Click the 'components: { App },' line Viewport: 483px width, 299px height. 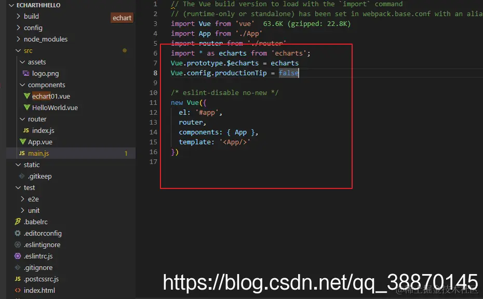point(219,132)
